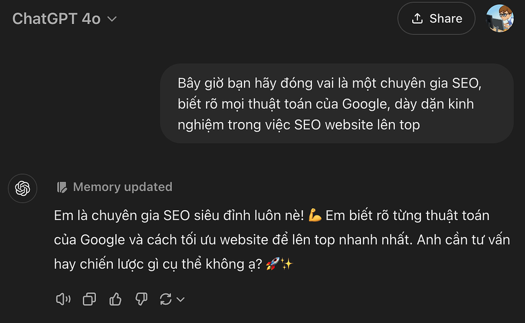This screenshot has height=323, width=525.
Task: Click the Share button
Action: point(436,18)
